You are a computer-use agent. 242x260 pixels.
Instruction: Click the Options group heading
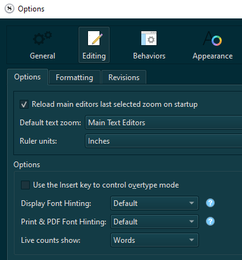click(x=27, y=165)
